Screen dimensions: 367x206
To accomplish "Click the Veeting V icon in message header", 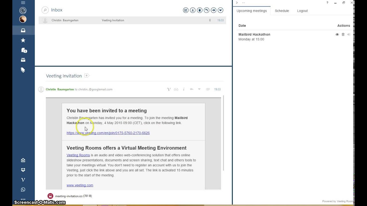I will [x=169, y=89].
